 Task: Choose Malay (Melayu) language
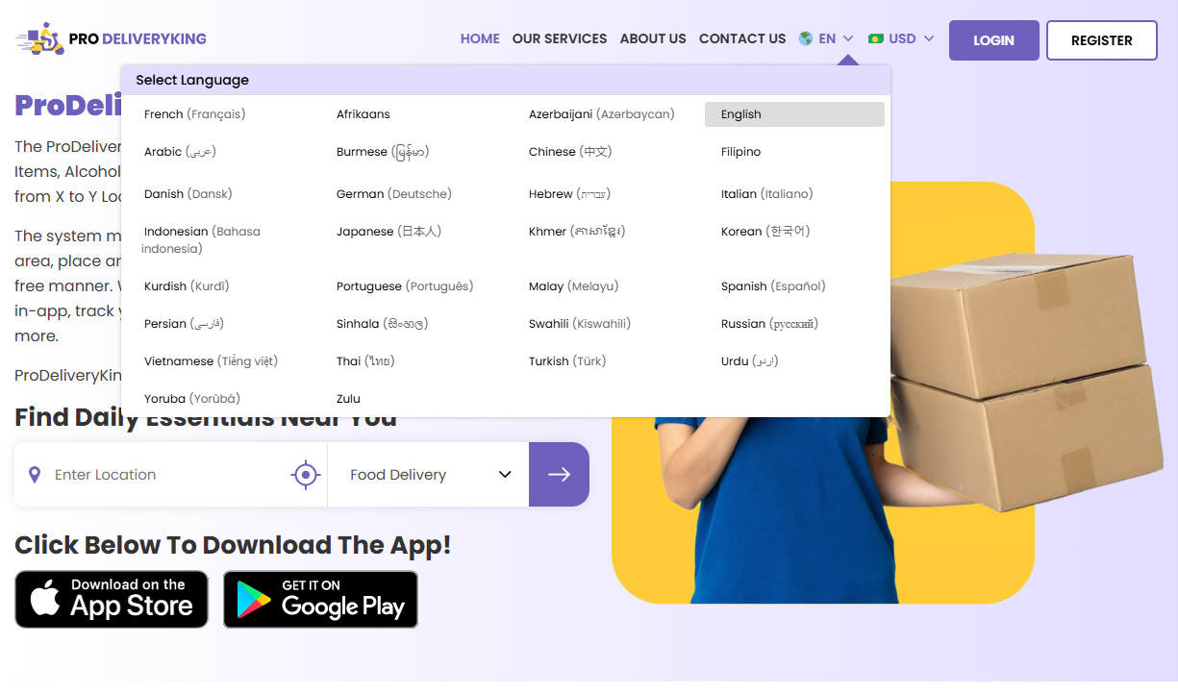coord(574,286)
